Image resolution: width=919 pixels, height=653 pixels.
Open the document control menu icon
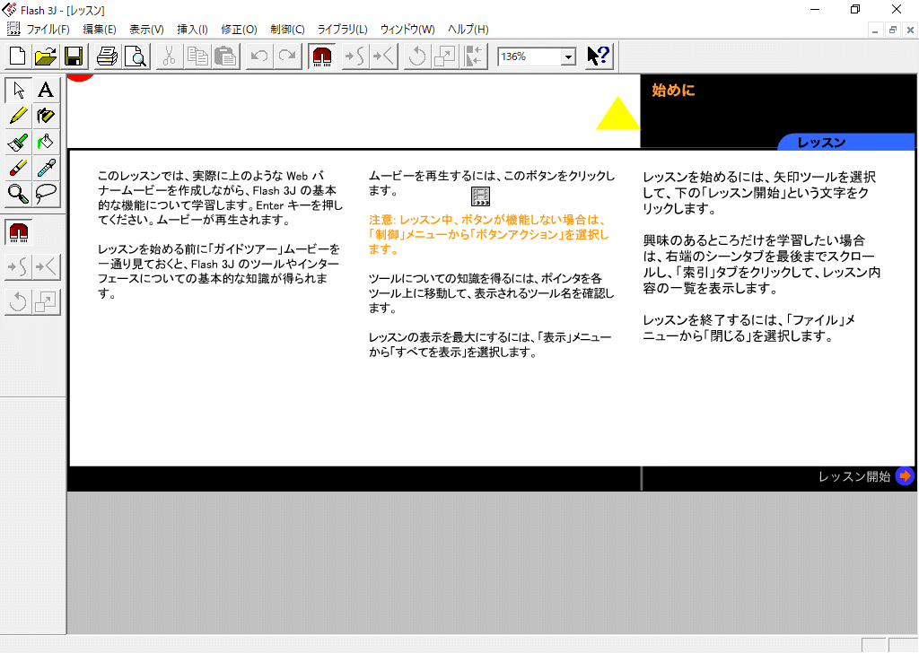point(13,29)
